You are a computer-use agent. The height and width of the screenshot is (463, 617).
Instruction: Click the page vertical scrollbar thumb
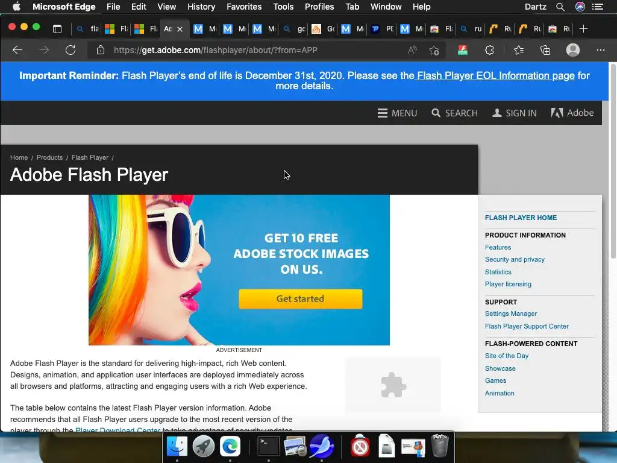click(x=613, y=162)
